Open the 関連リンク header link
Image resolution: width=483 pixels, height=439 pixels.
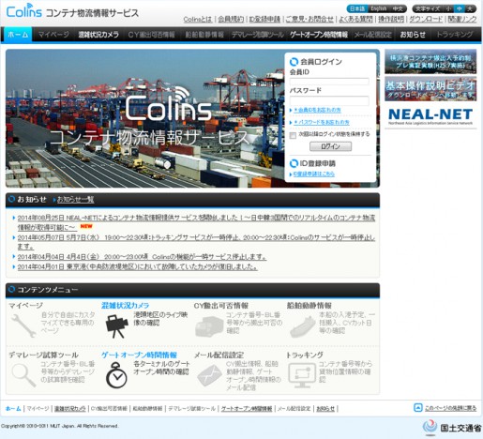click(462, 20)
